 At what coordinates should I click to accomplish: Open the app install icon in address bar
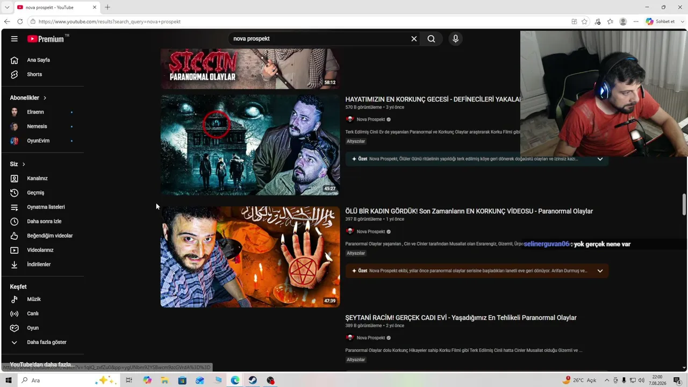[574, 21]
